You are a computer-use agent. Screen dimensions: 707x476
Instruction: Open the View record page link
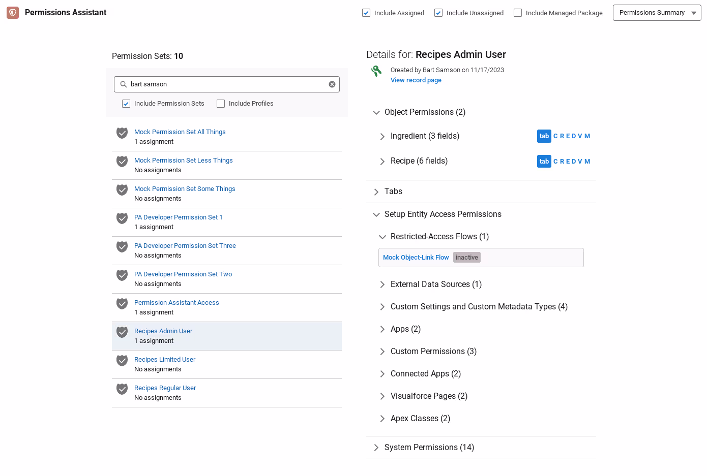416,80
